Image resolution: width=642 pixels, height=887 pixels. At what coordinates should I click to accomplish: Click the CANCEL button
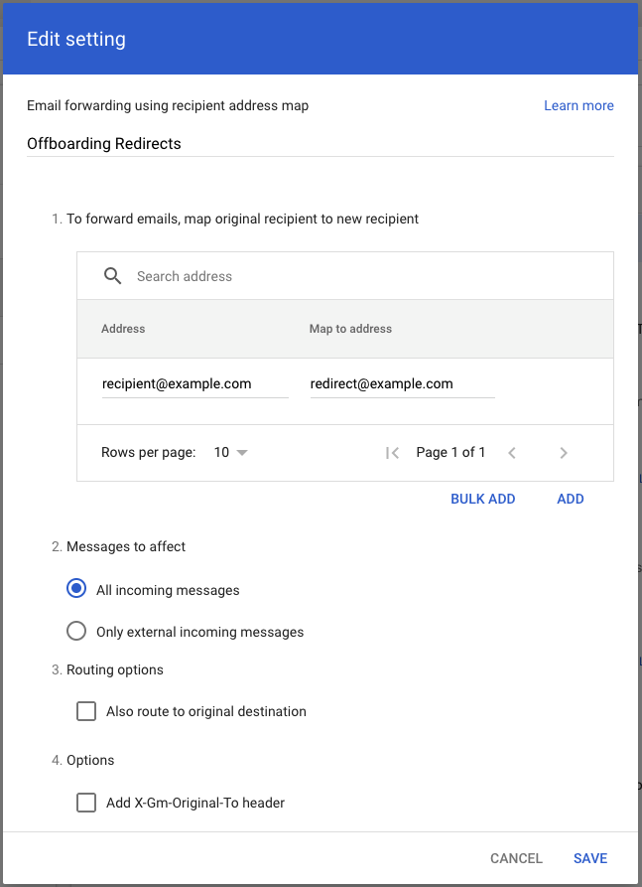tap(516, 858)
